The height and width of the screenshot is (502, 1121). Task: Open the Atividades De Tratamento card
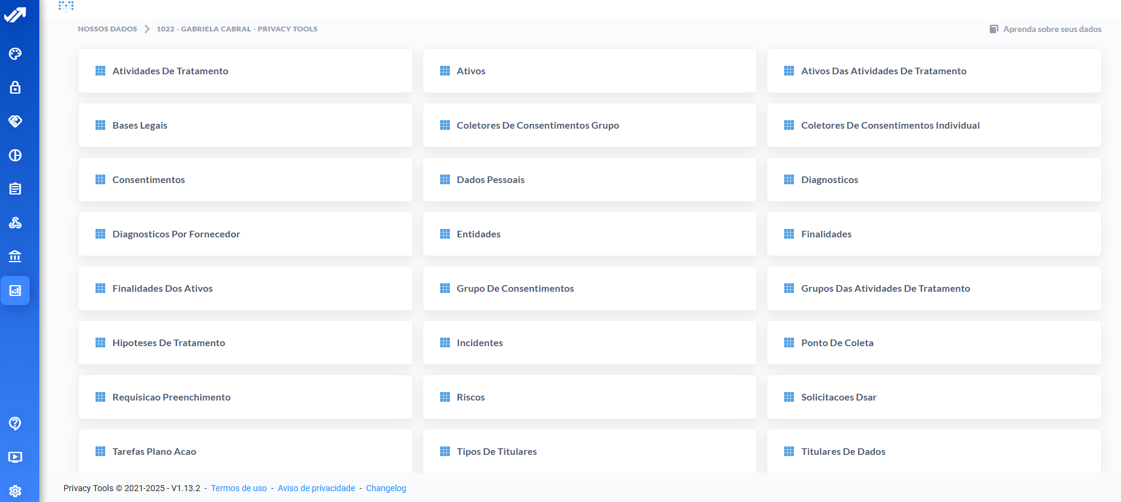point(245,71)
